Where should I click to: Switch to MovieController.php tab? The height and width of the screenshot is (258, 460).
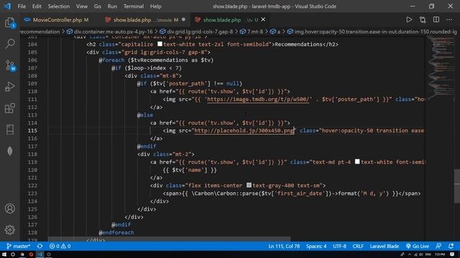pos(57,19)
